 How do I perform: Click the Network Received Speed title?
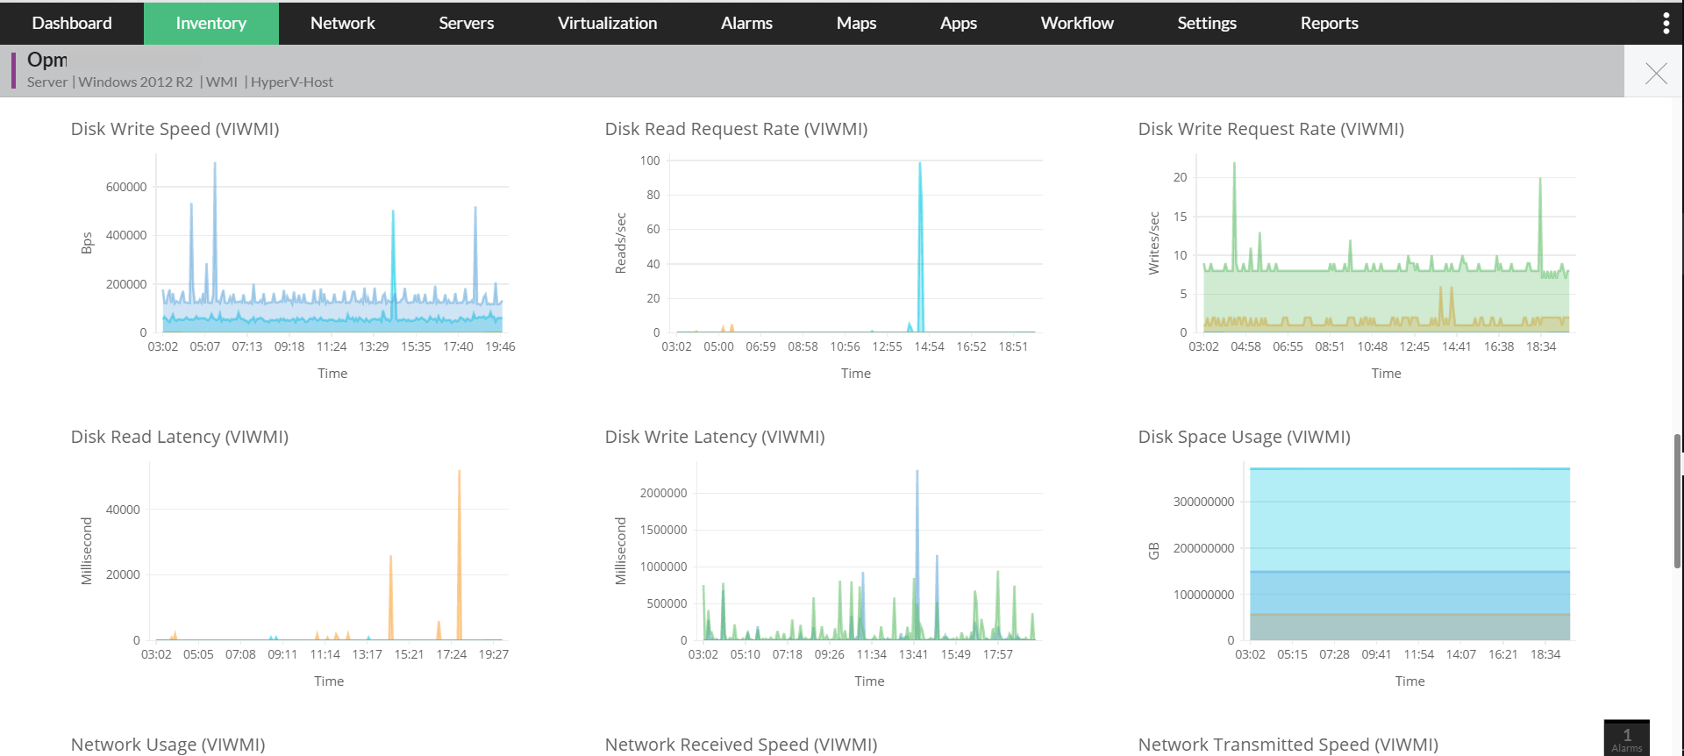click(x=741, y=745)
